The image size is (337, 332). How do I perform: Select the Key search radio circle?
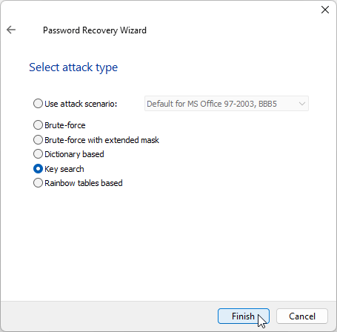tap(38, 169)
